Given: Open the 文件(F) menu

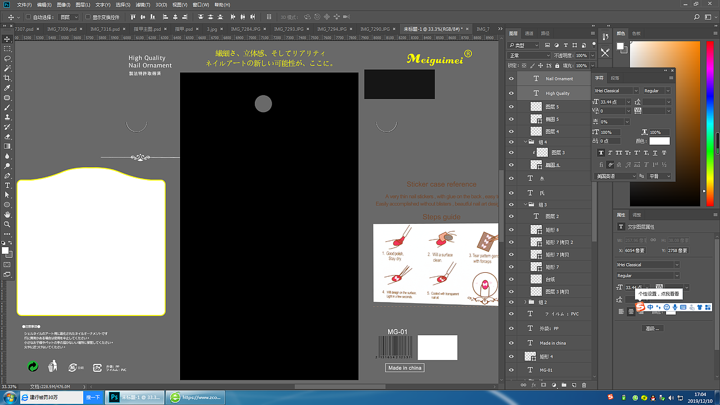Looking at the screenshot, I should click(x=25, y=4).
